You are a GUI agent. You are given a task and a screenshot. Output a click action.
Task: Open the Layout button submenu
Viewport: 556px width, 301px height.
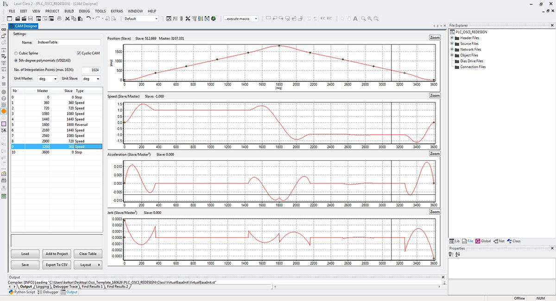point(88,265)
